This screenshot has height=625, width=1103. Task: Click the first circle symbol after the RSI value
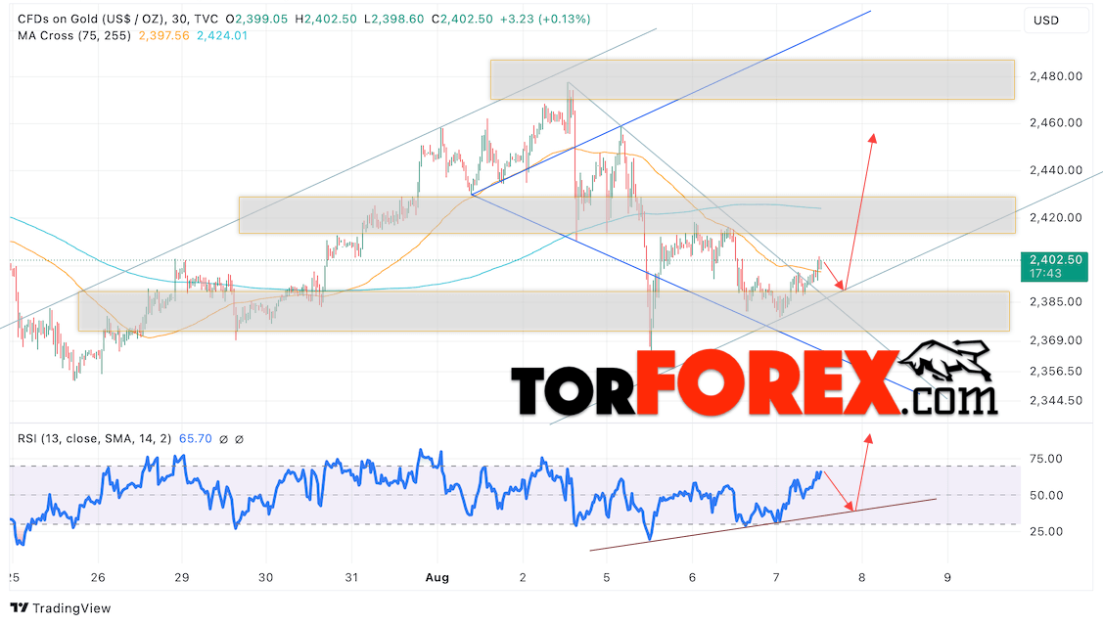224,439
